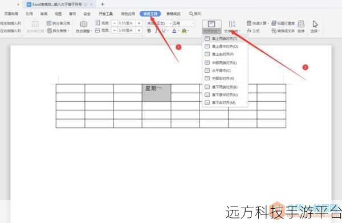Open the Special Features ribbon tab
Viewport: 342px width, 223px height.
[x=128, y=14]
